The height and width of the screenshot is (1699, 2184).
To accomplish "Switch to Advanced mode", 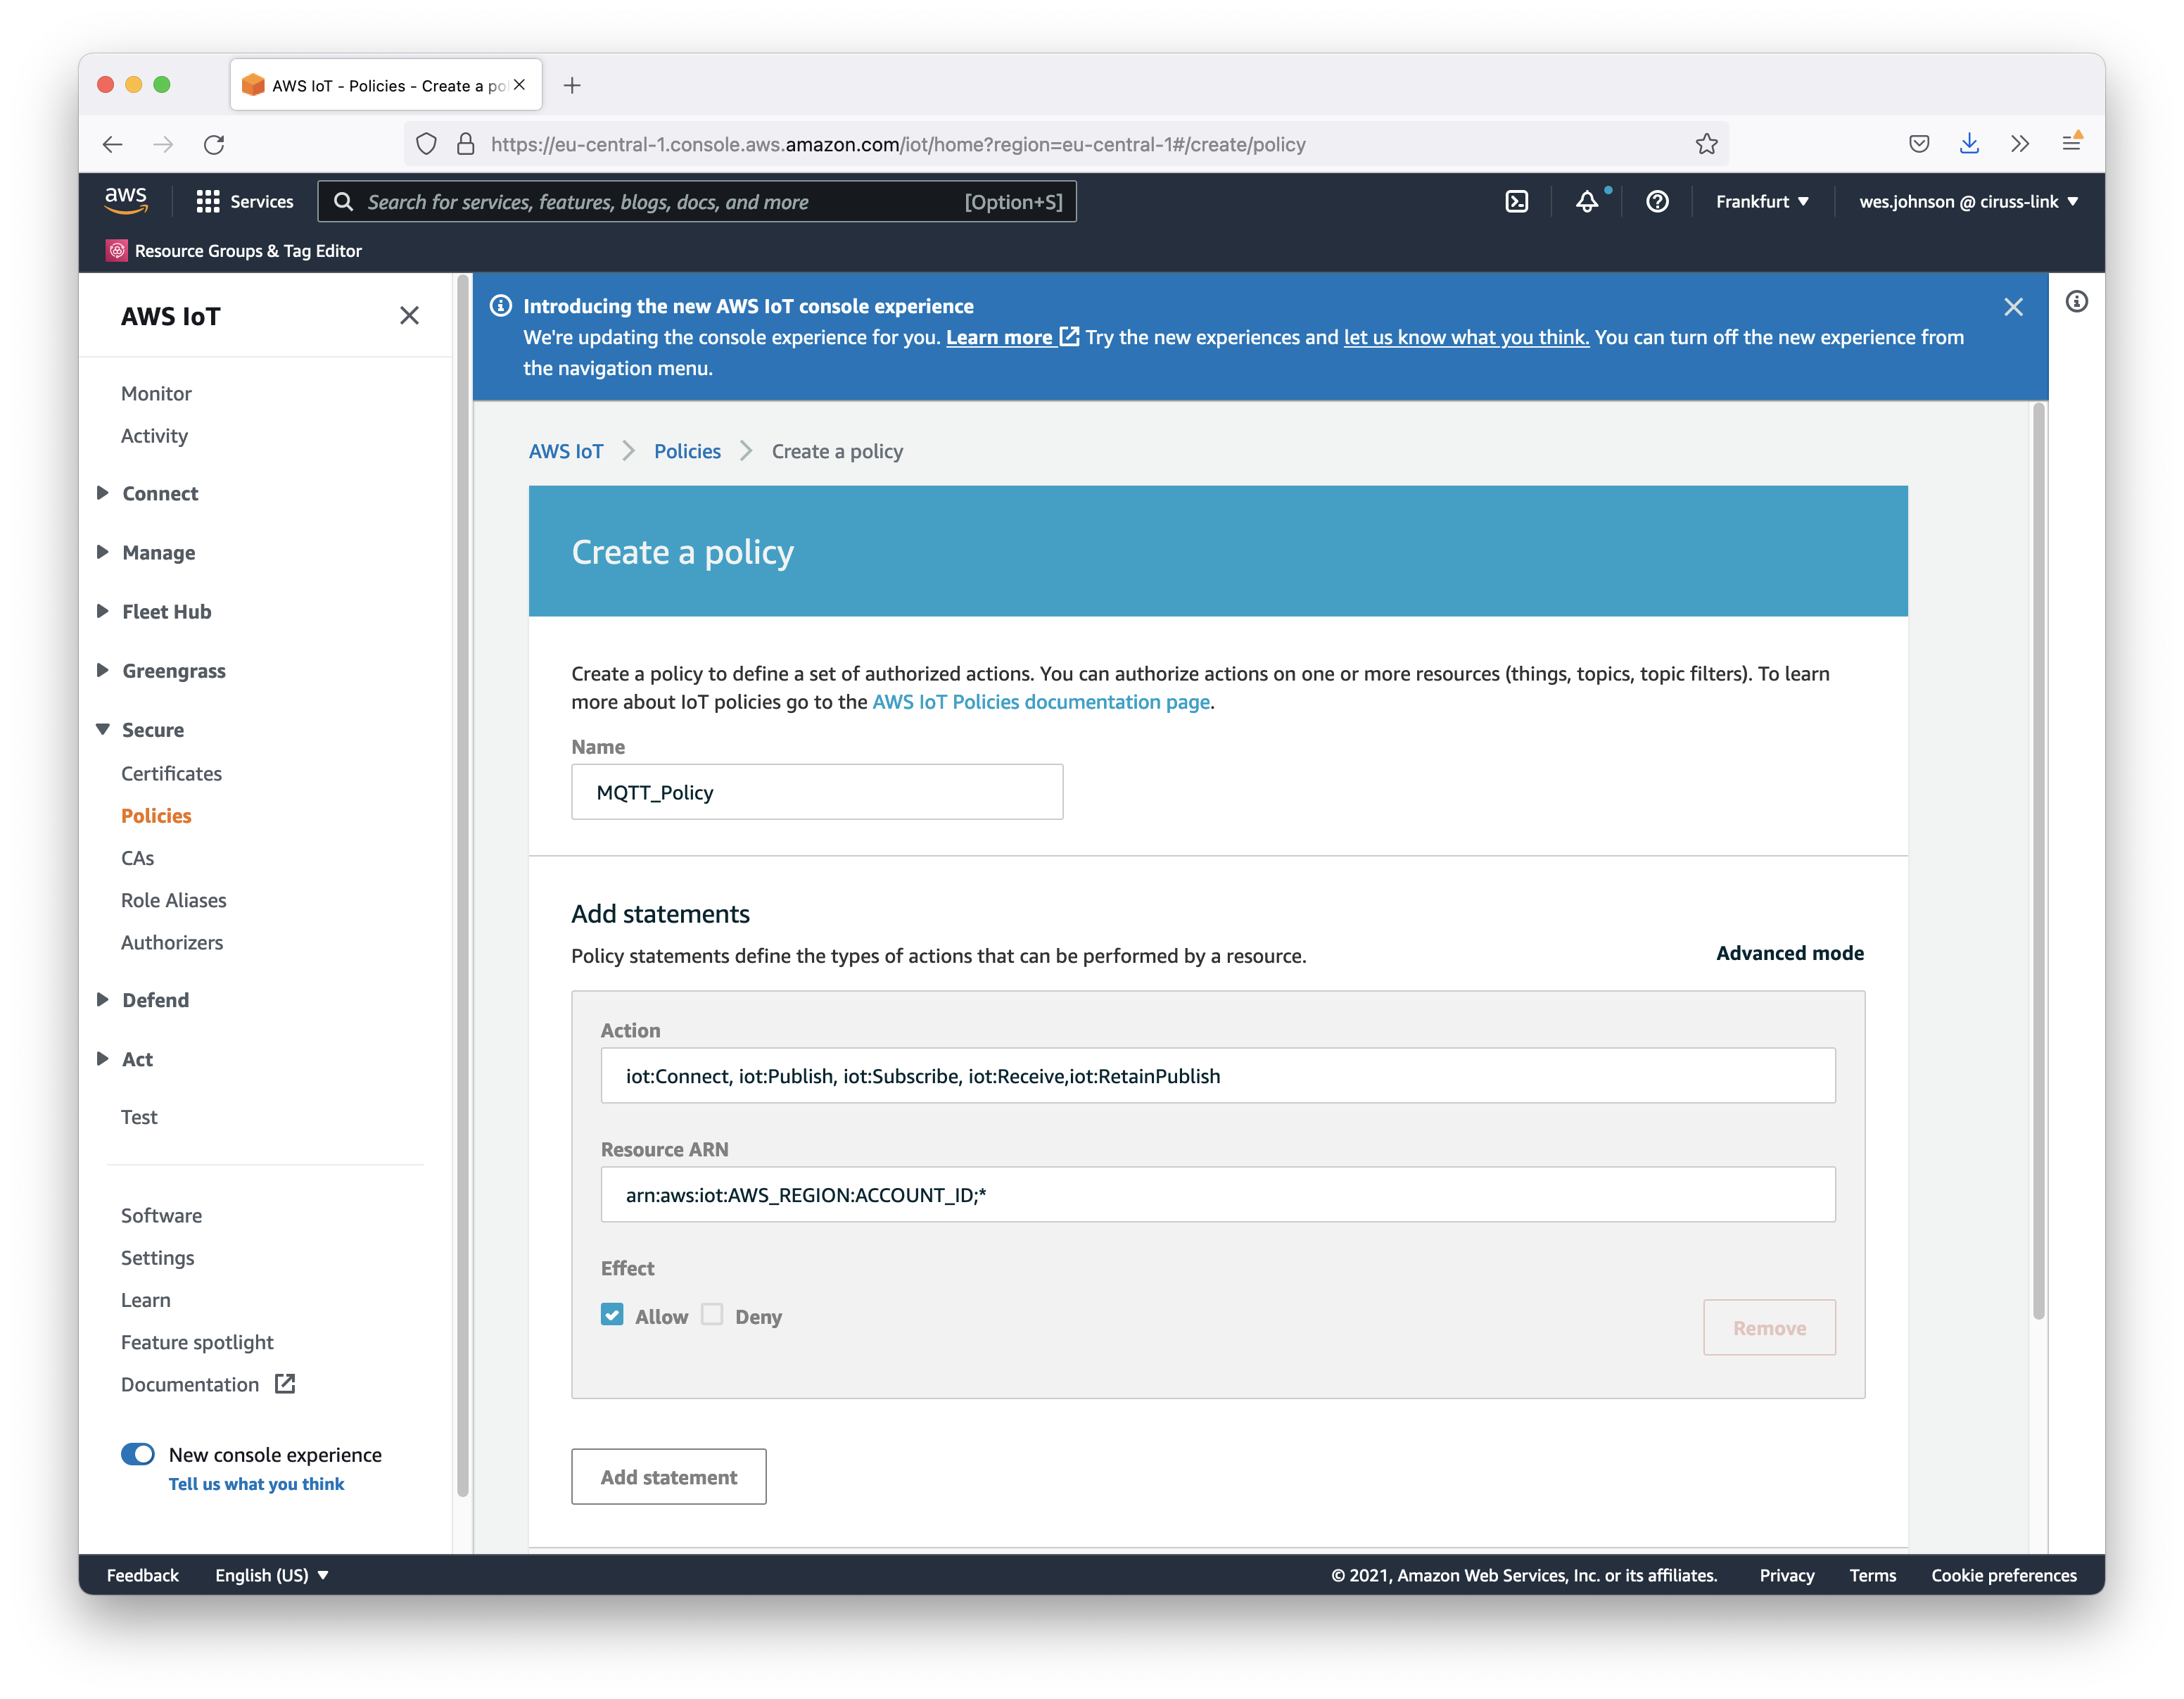I will point(1789,953).
